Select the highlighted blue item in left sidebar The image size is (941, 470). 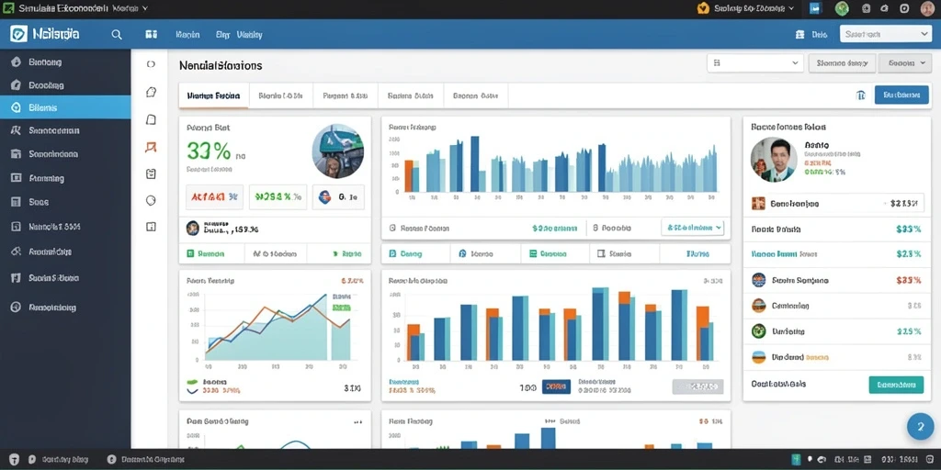point(65,108)
